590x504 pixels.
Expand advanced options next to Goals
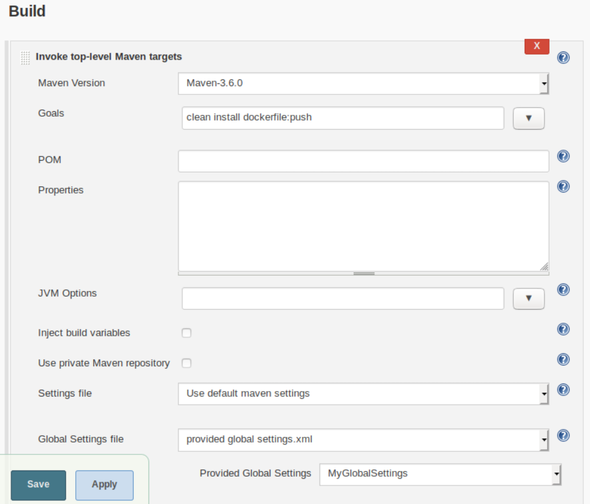(528, 118)
